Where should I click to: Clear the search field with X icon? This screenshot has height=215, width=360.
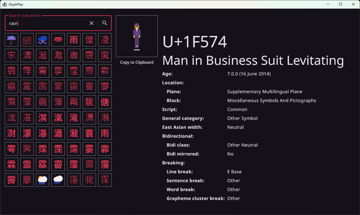click(92, 23)
